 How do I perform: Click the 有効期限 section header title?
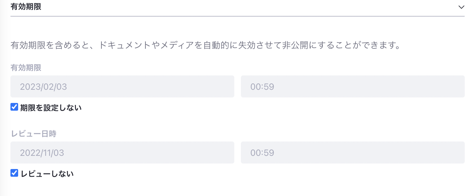pos(26,7)
